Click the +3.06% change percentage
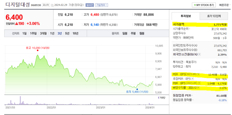The height and width of the screenshot is (115, 232). pos(33,24)
